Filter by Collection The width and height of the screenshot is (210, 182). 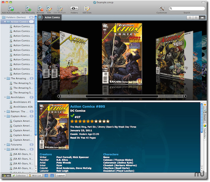[x=19, y=176]
